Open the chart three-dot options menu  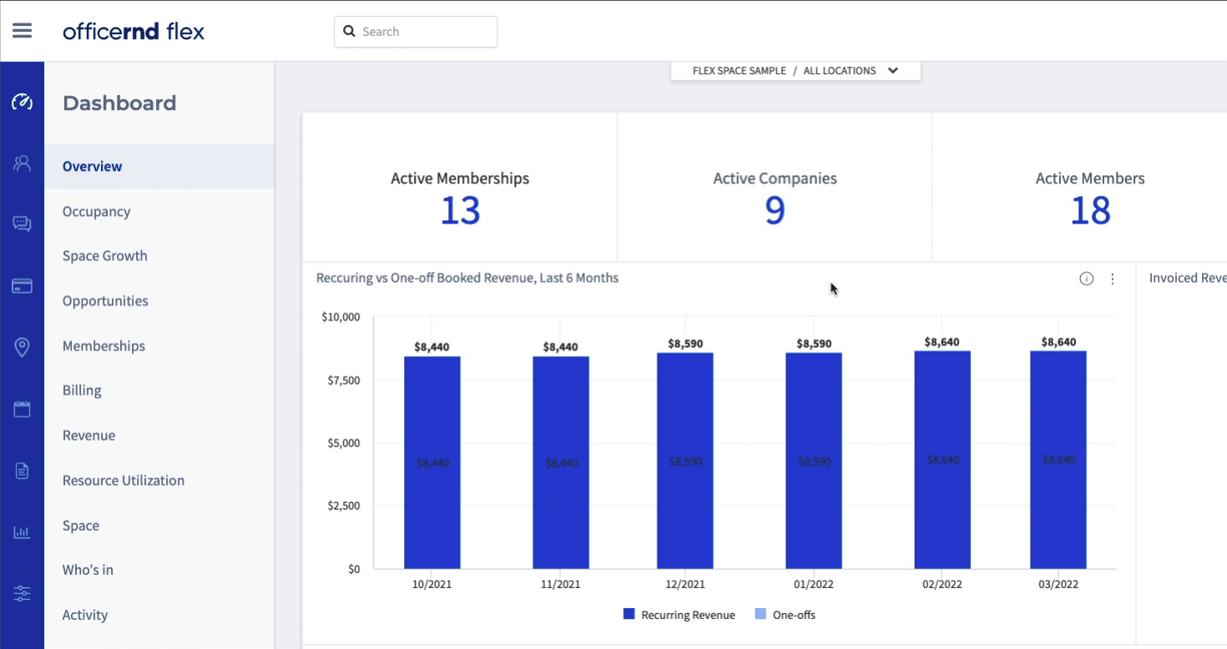point(1113,279)
